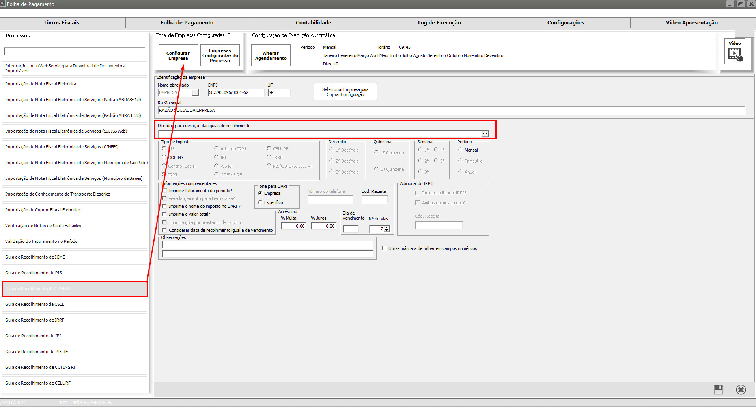The image size is (756, 407).
Task: Open Nome abreviado lookup ellipsis button
Action: pos(195,92)
